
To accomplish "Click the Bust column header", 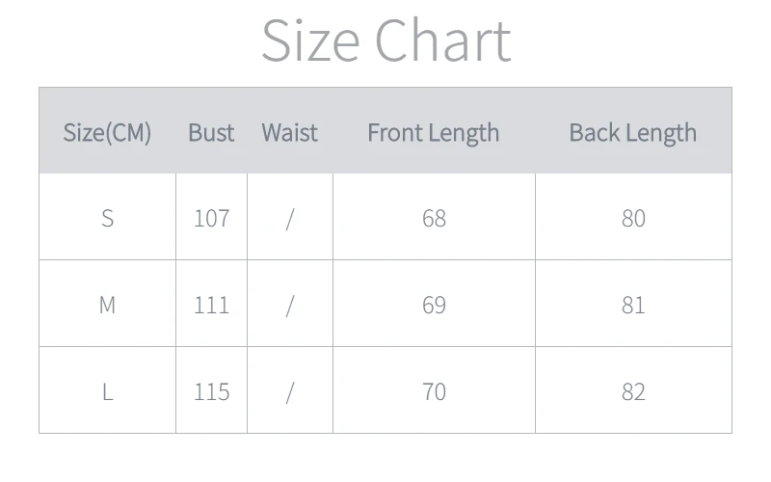I will 211,133.
